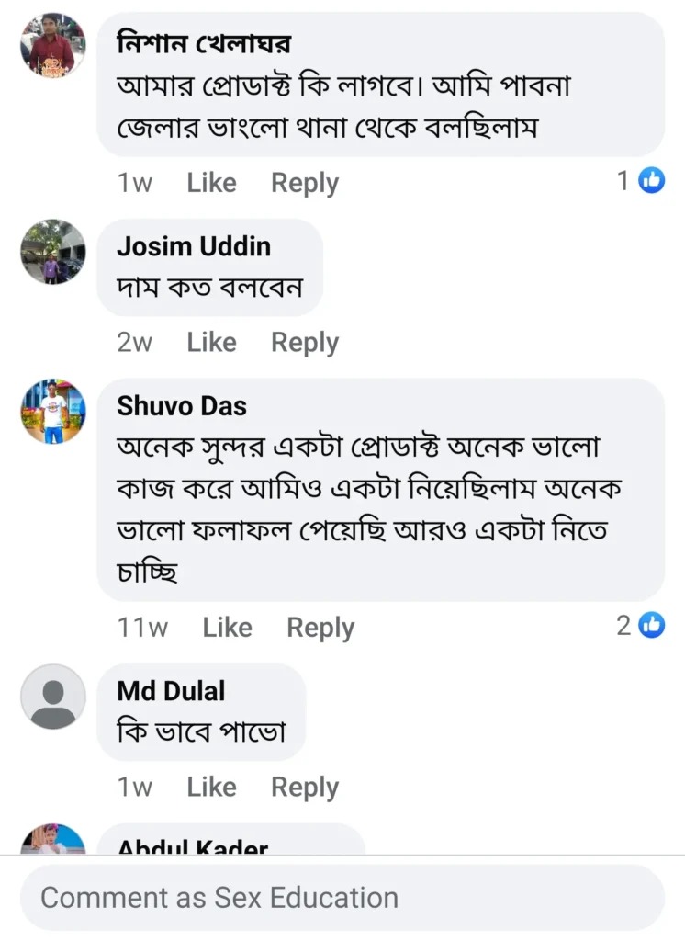Like Shuvo Das's comment
Viewport: 685px width, 941px height.
tap(227, 628)
